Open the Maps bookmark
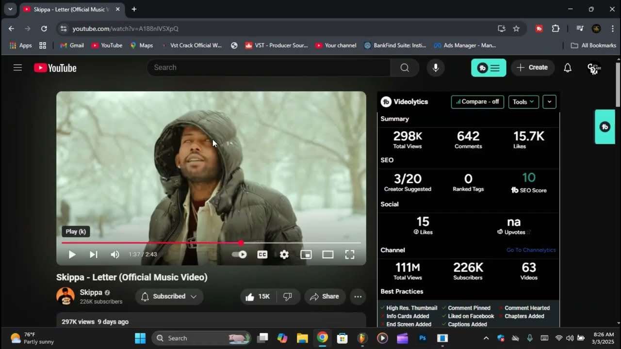 [x=141, y=46]
